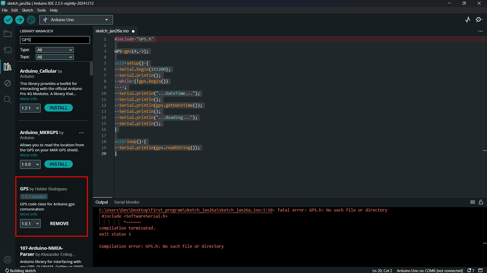This screenshot has width=487, height=273.
Task: Open the Type filter dropdown
Action: tap(54, 50)
